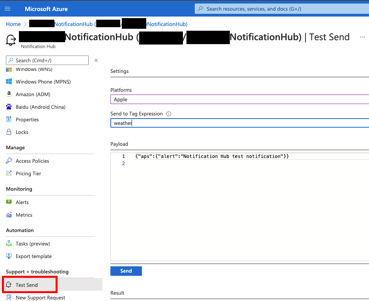
Task: Open the more options ellipsis beside Test Send
Action: [x=362, y=37]
